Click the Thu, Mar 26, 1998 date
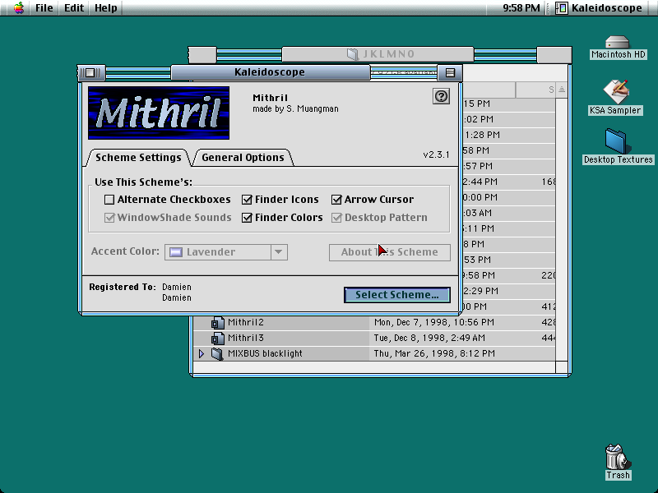Screen dimensions: 658x493 [434, 353]
